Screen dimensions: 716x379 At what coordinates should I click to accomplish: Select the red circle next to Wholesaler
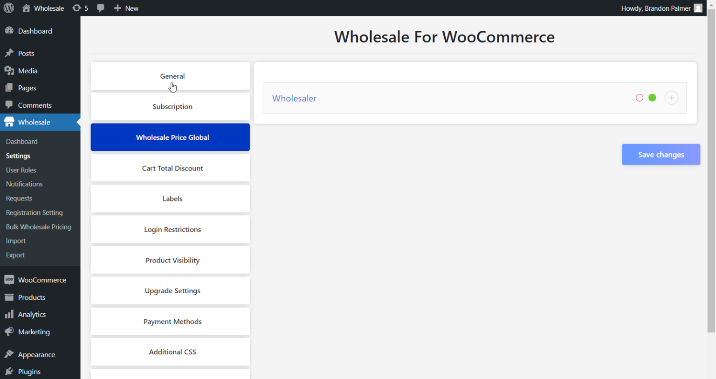click(639, 97)
